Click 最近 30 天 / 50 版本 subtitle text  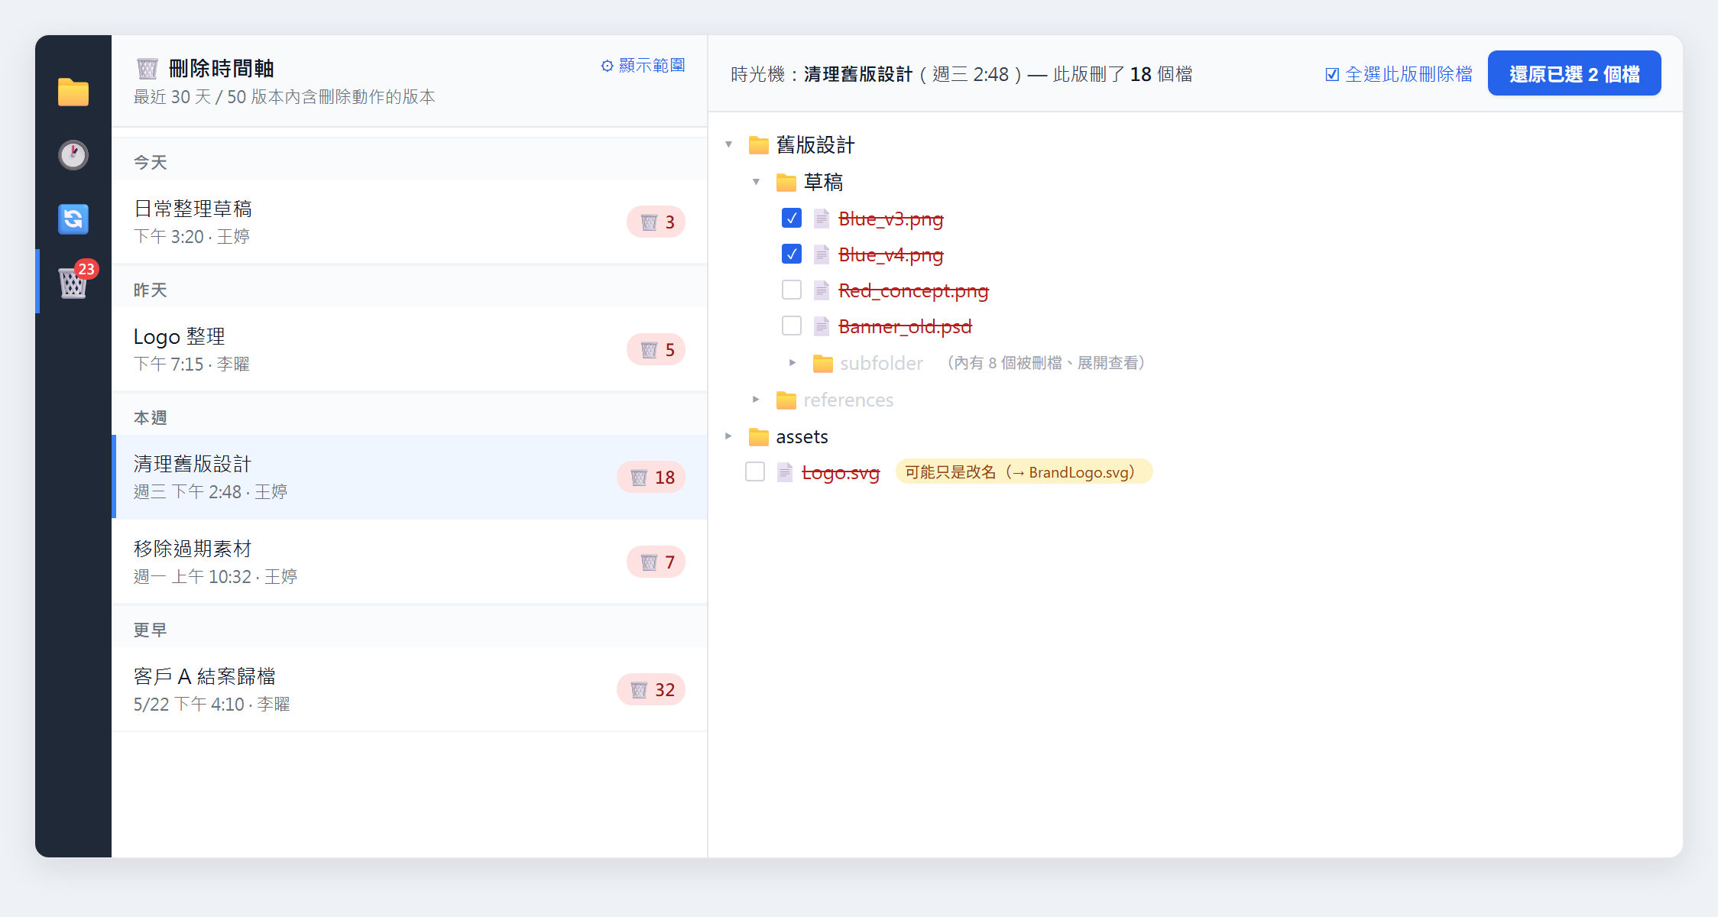click(284, 97)
